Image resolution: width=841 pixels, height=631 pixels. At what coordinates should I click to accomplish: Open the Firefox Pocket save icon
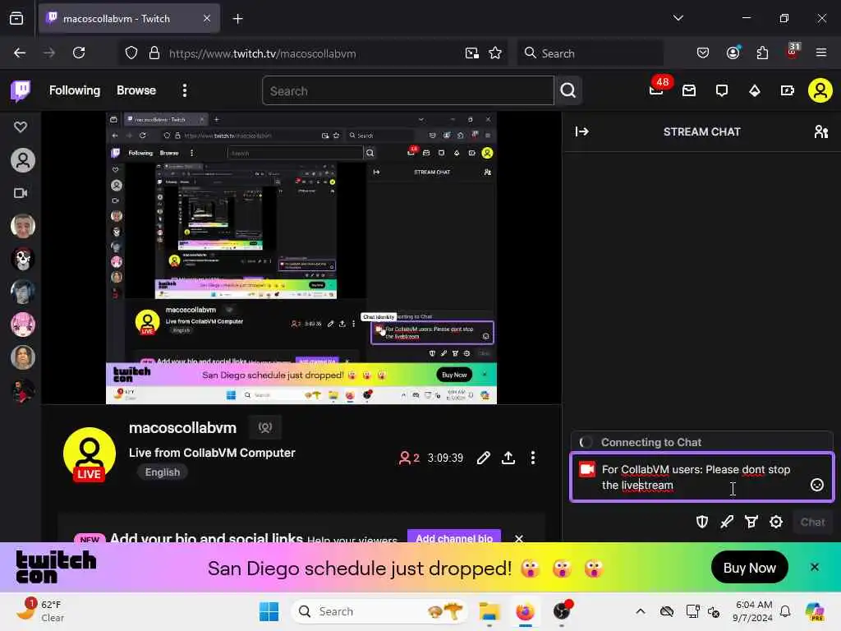coord(703,53)
